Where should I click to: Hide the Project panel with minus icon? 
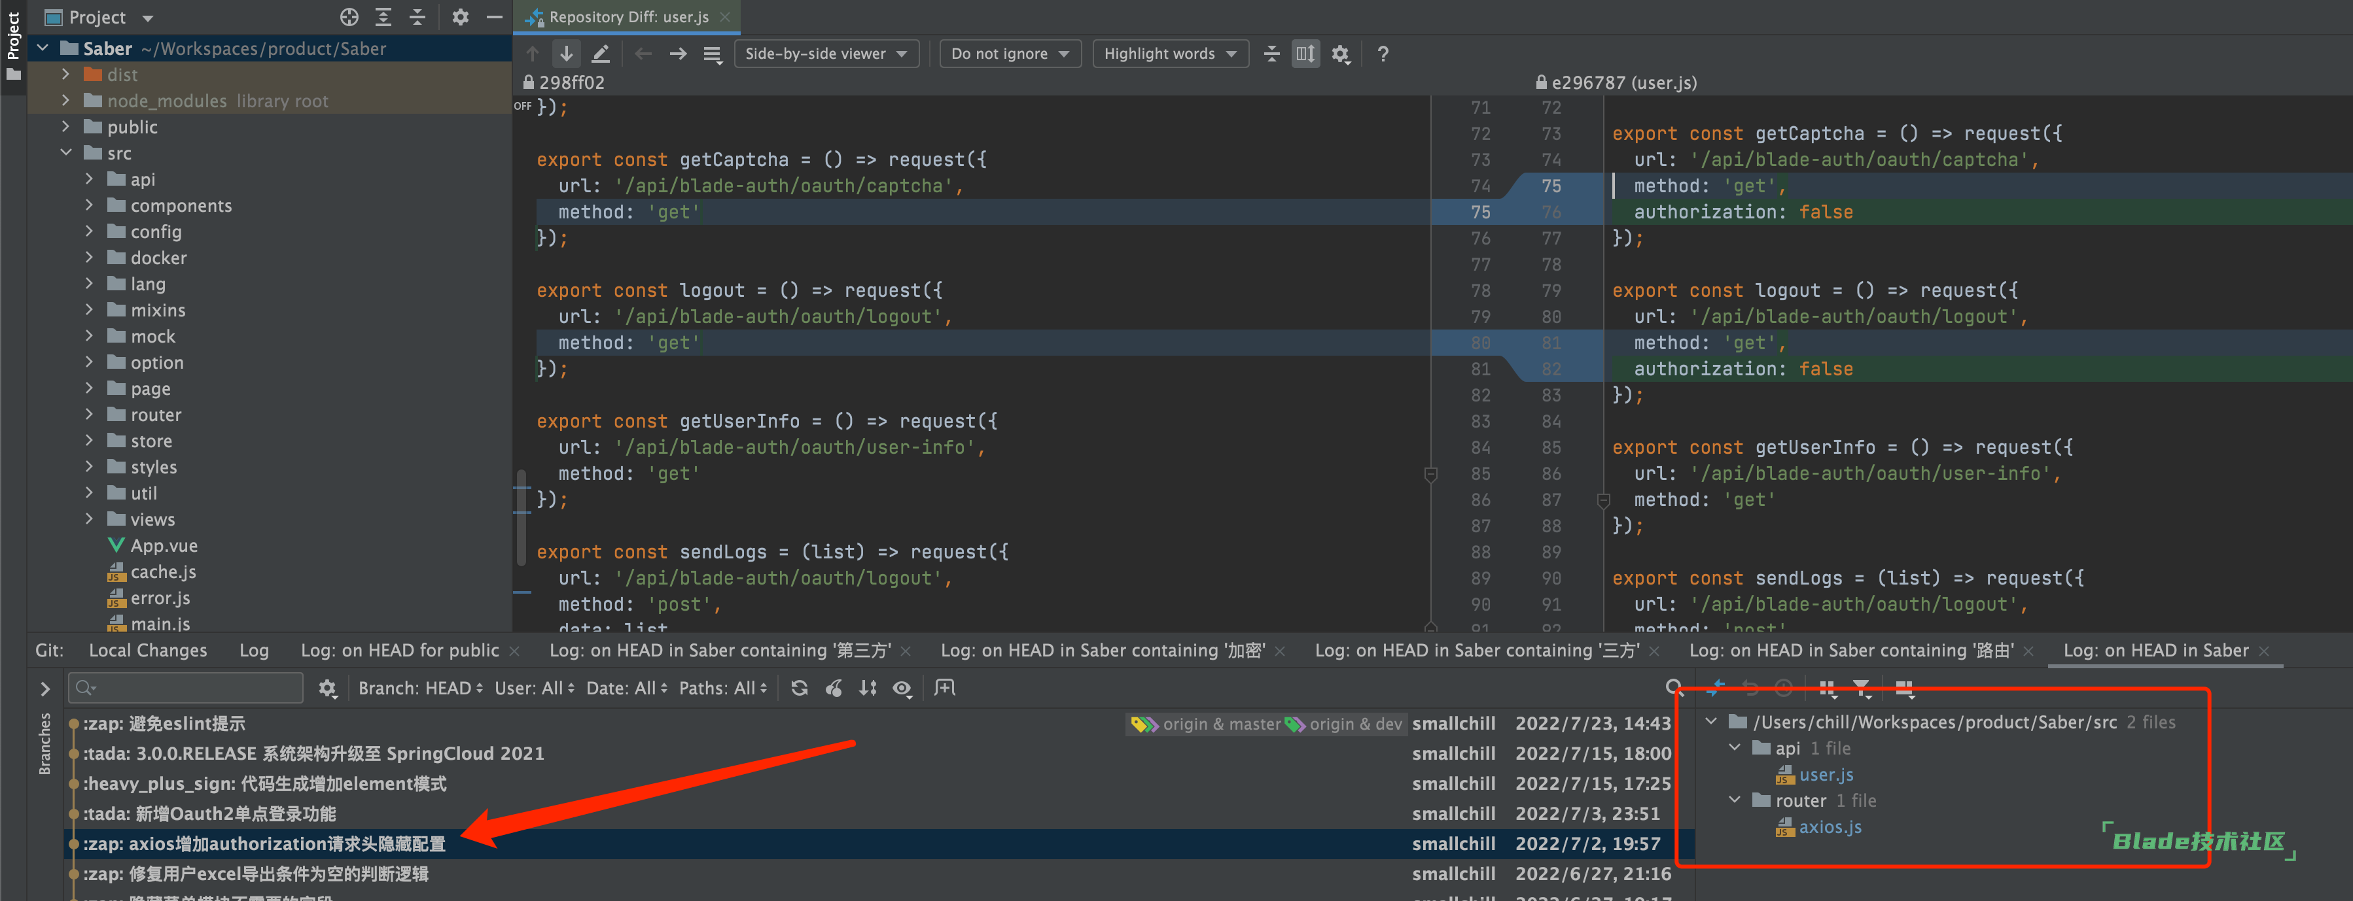(x=494, y=16)
